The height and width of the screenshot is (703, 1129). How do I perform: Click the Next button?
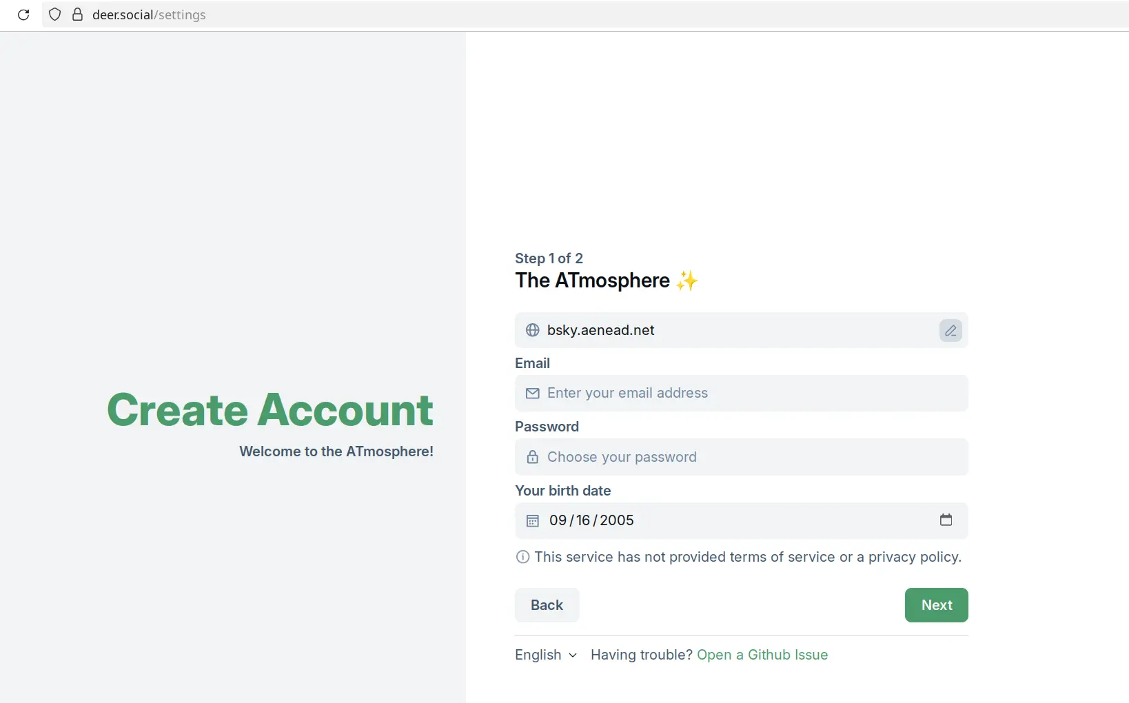pos(936,605)
